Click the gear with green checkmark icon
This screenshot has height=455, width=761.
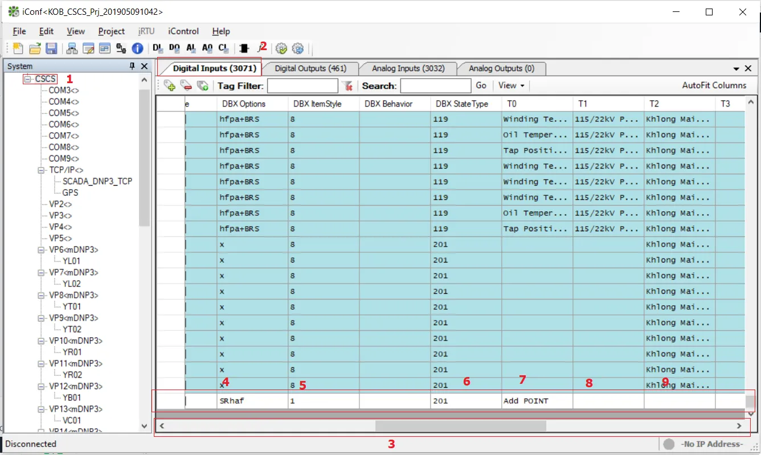click(x=281, y=48)
